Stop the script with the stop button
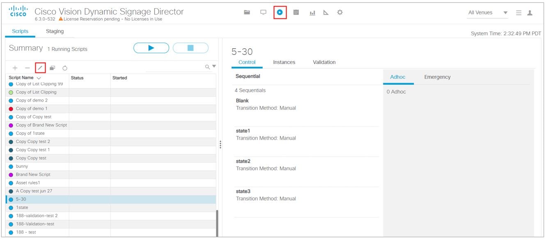 190,48
